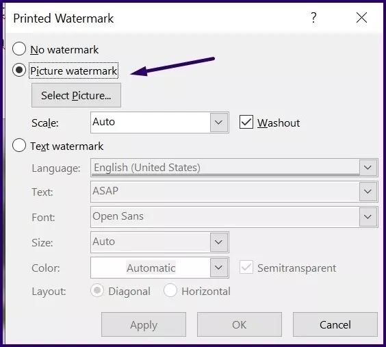This screenshot has width=386, height=347.
Task: Toggle the Semitransparent checkbox
Action: 246,267
